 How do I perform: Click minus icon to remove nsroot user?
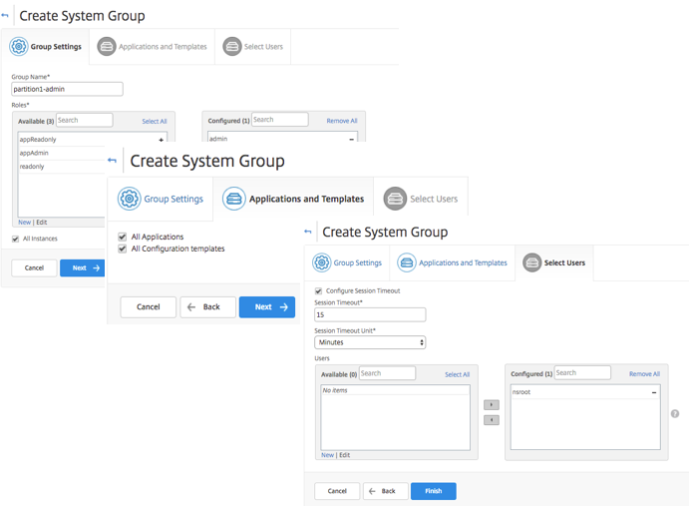654,392
